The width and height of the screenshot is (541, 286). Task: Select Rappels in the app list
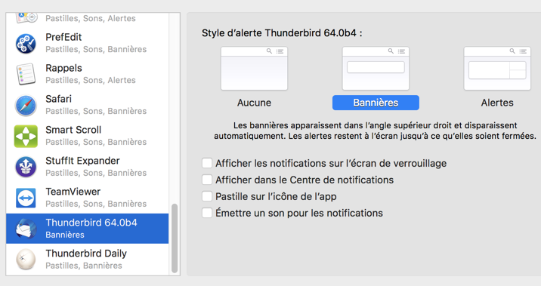pyautogui.click(x=88, y=74)
